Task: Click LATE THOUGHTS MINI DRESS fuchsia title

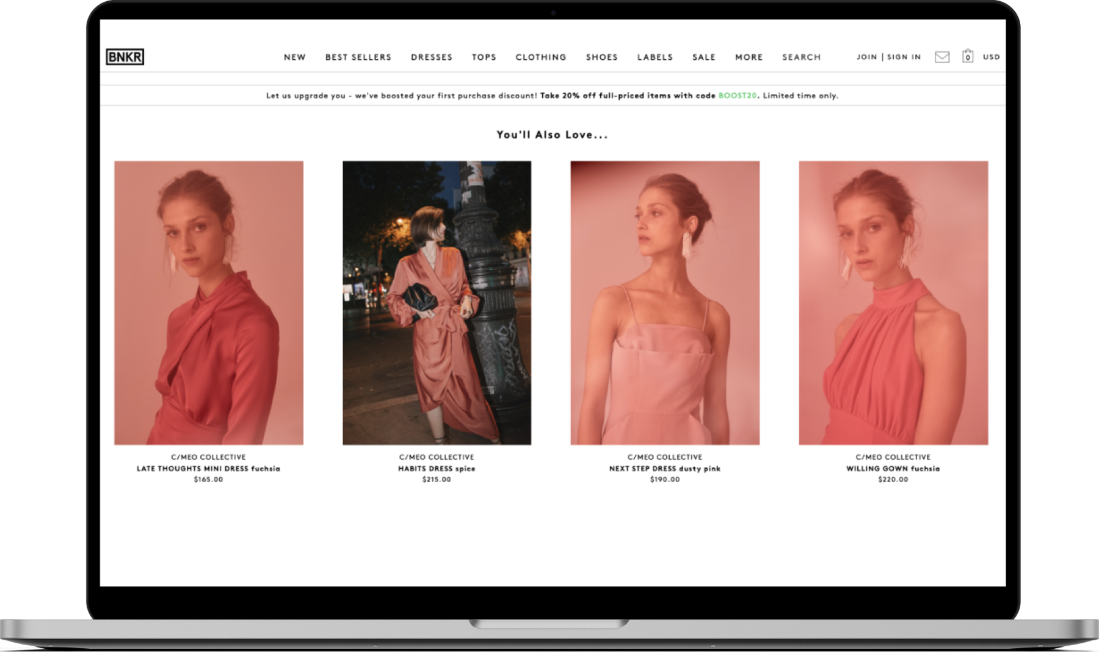Action: tap(208, 469)
